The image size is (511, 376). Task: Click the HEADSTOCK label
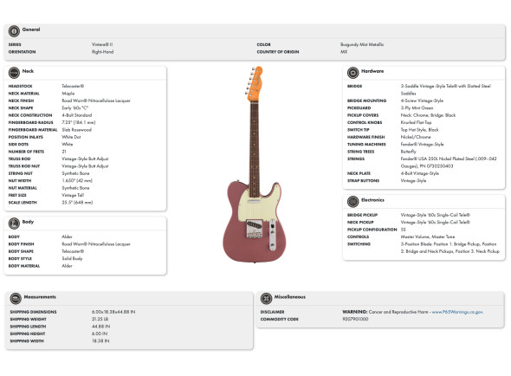click(20, 86)
